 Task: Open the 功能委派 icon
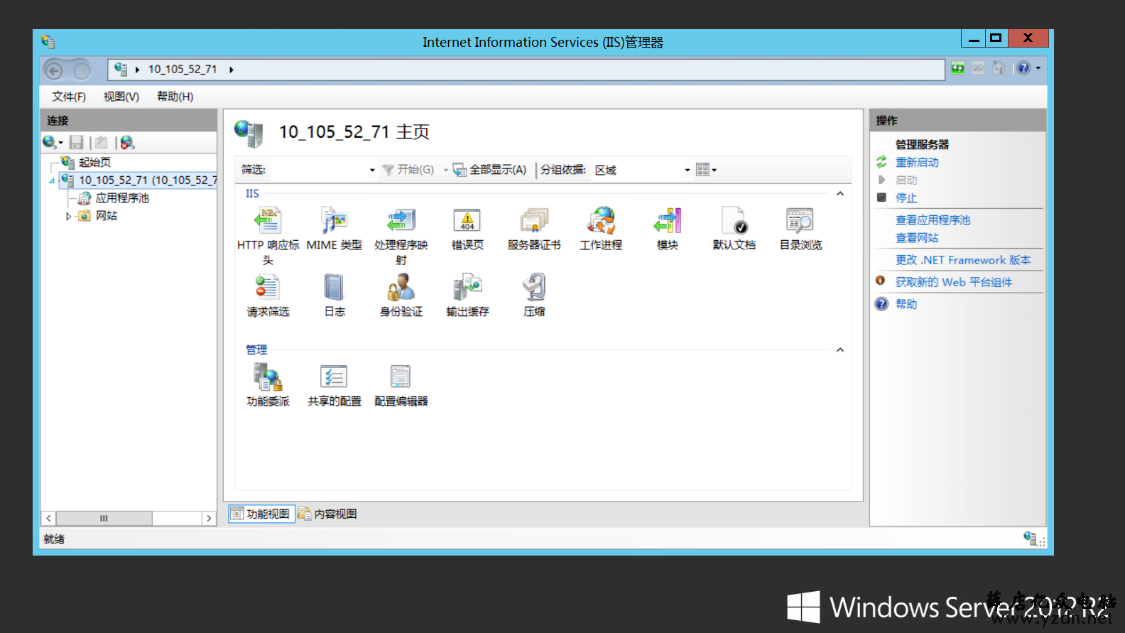268,377
